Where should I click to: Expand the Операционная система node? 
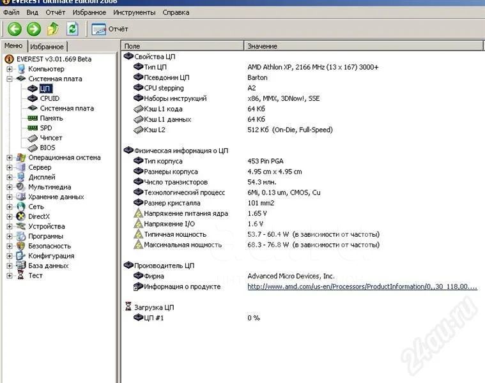[x=10, y=158]
